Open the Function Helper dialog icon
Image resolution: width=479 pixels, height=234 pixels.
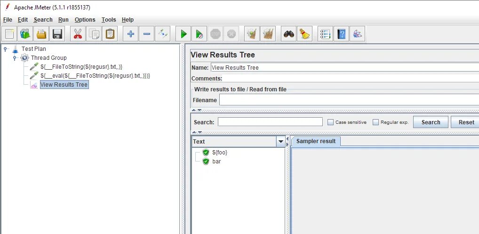(x=325, y=33)
